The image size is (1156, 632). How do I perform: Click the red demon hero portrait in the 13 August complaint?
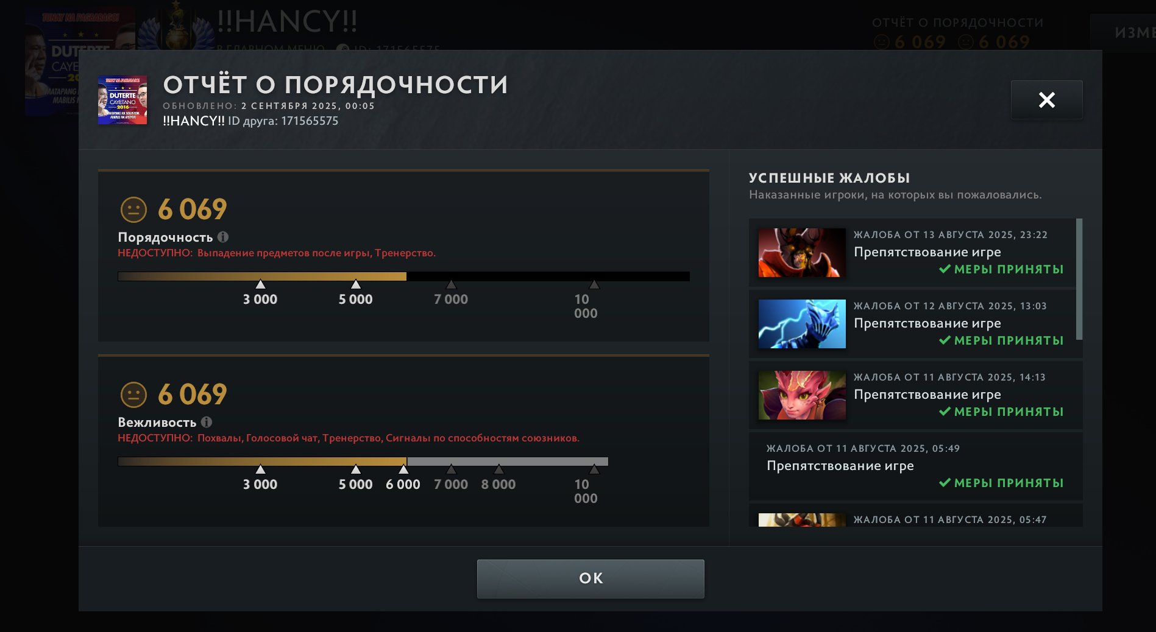pos(802,253)
